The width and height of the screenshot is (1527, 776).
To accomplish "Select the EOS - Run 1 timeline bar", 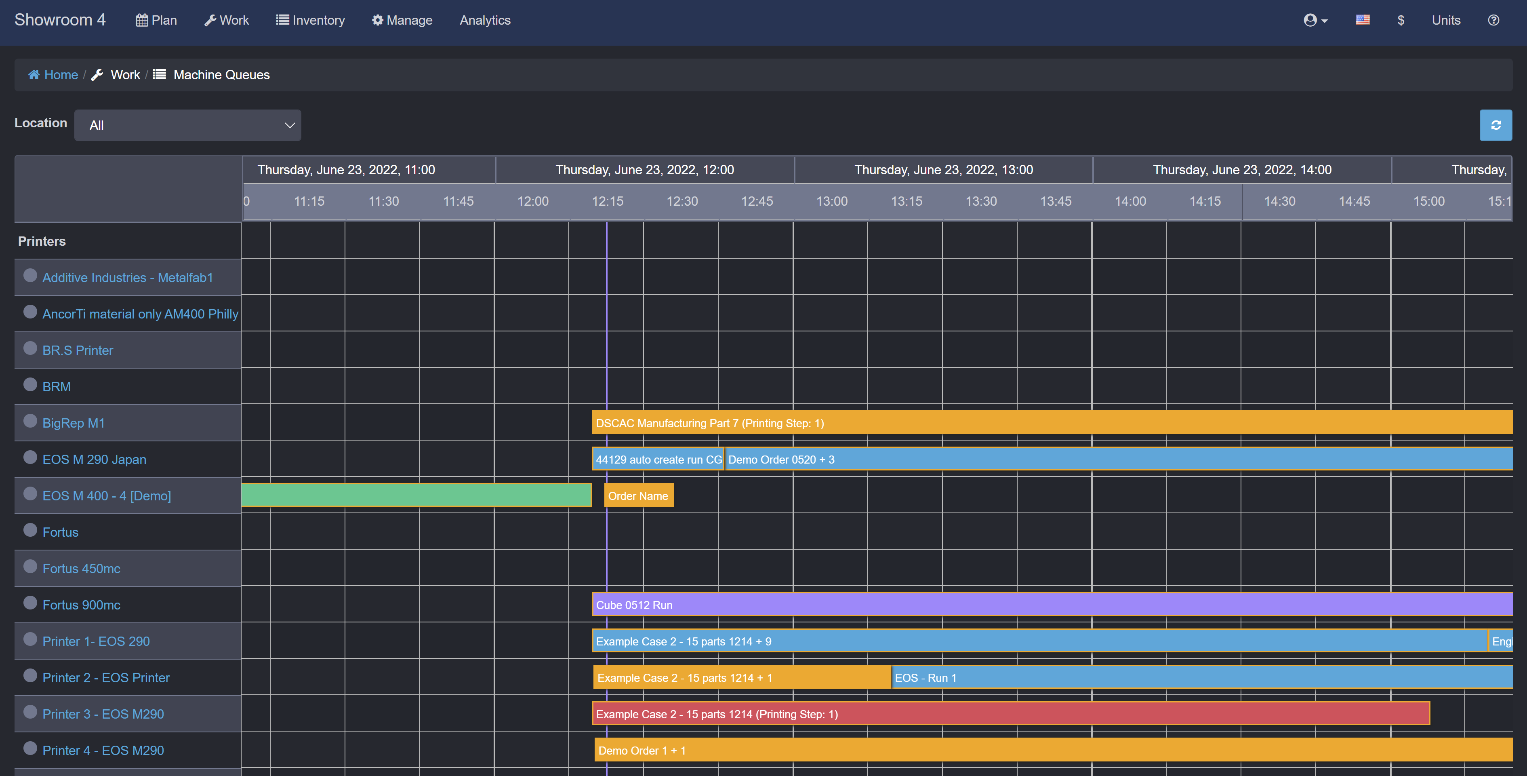I will (1203, 677).
